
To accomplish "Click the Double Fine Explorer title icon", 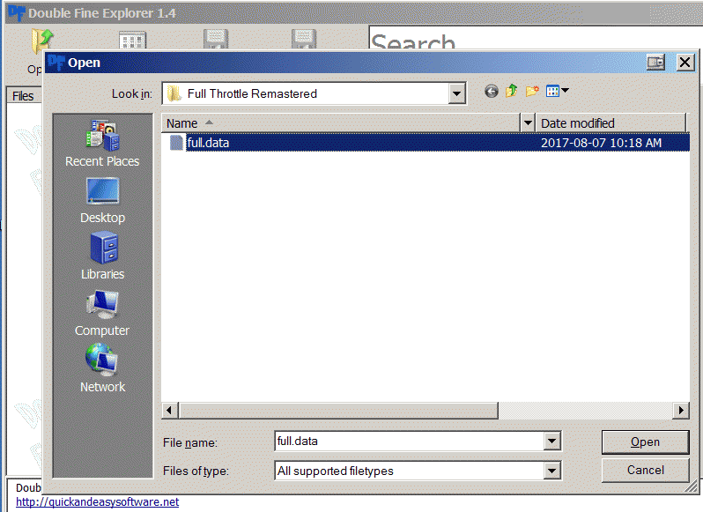I will pos(17,12).
